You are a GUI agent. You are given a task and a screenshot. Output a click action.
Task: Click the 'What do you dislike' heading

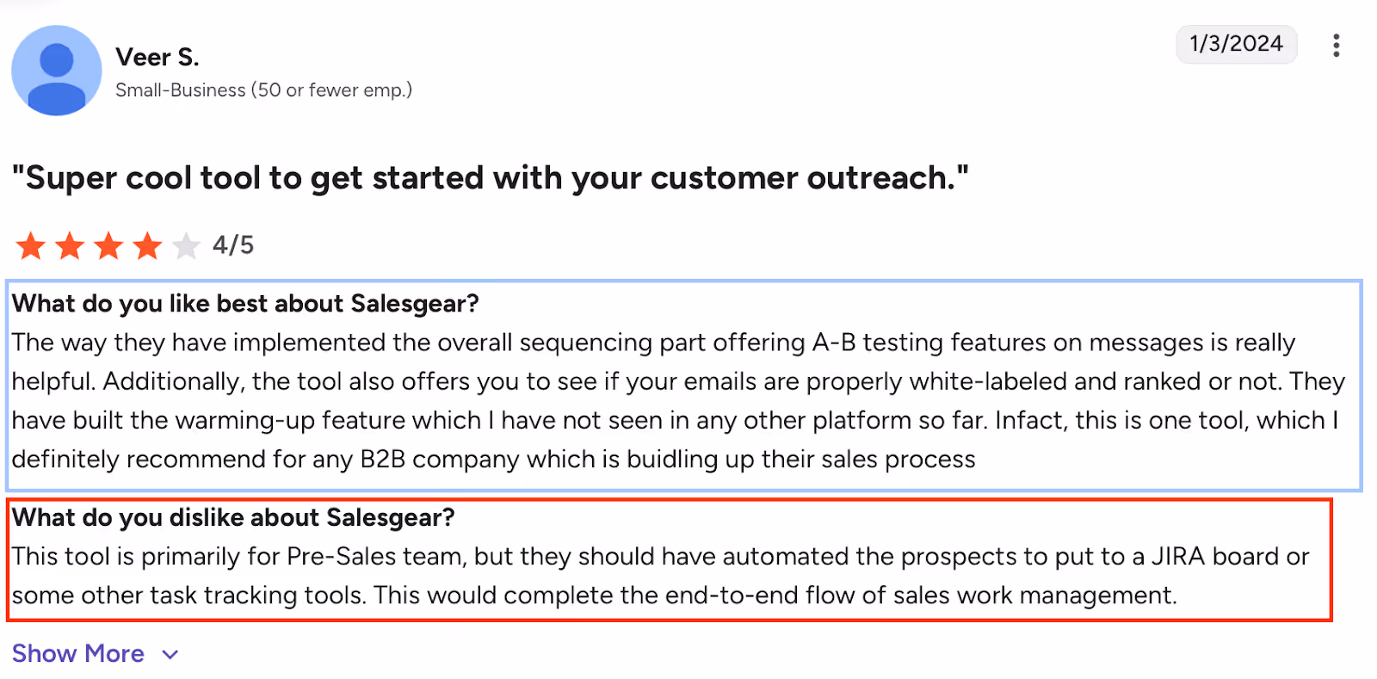pyautogui.click(x=234, y=517)
